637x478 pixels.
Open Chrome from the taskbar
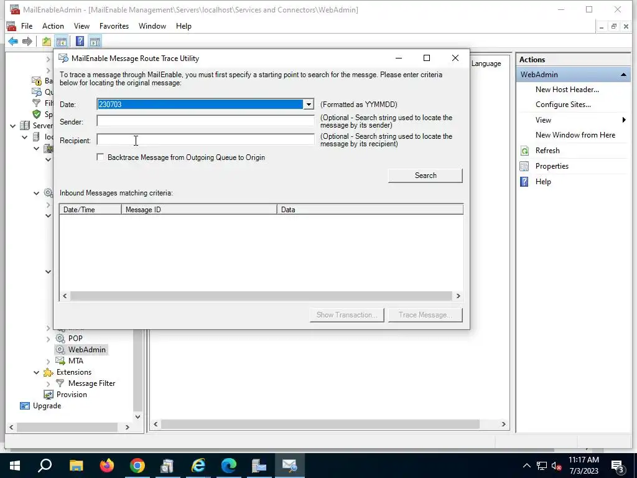click(x=137, y=466)
